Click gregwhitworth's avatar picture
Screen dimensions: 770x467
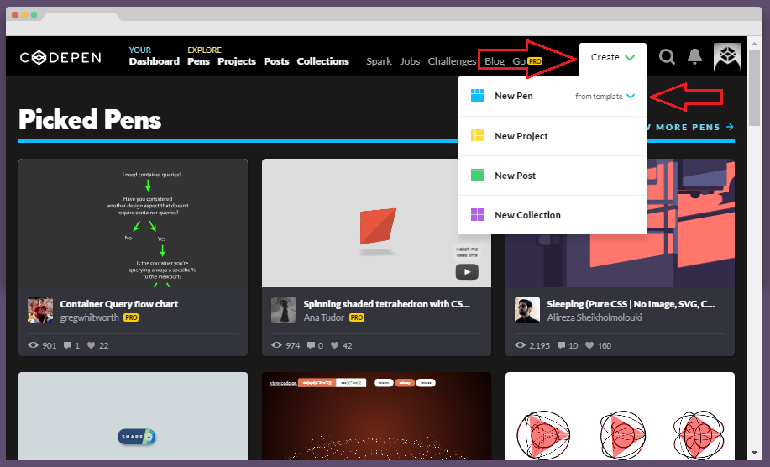(x=40, y=310)
